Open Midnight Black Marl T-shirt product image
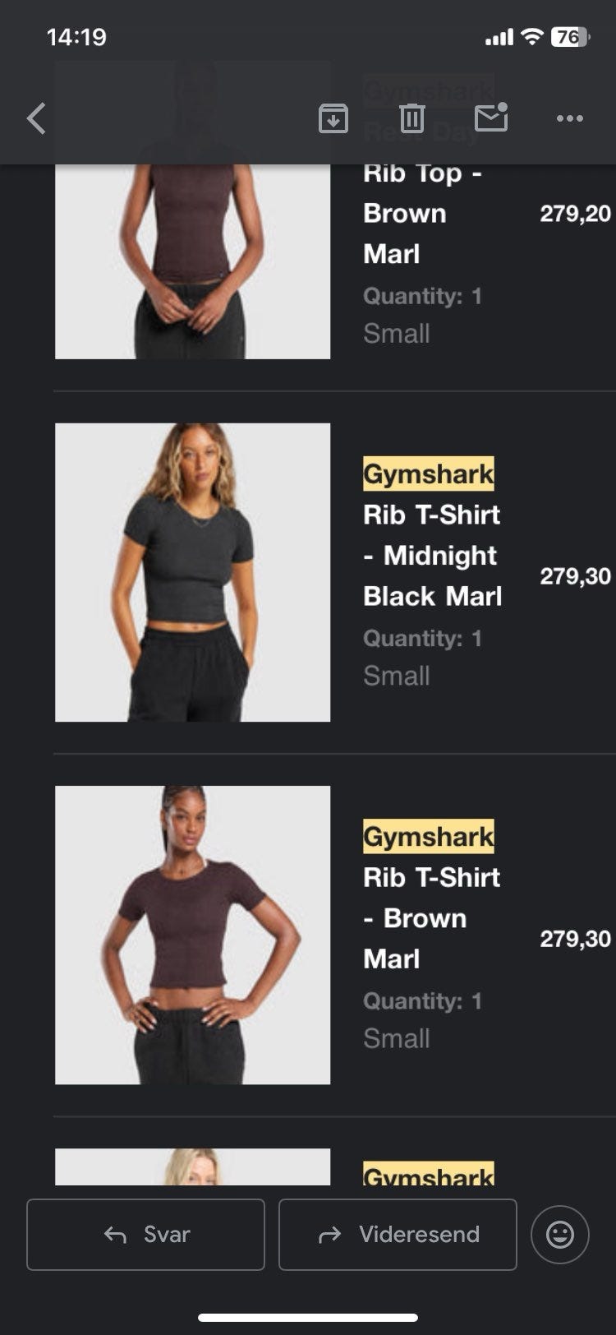The width and height of the screenshot is (616, 1335). [x=192, y=572]
